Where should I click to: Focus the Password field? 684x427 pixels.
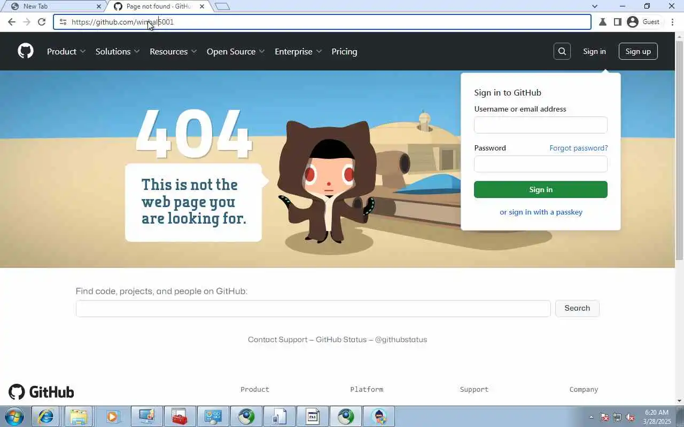point(541,164)
